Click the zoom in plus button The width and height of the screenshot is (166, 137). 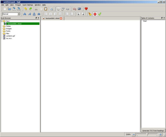pos(160,135)
